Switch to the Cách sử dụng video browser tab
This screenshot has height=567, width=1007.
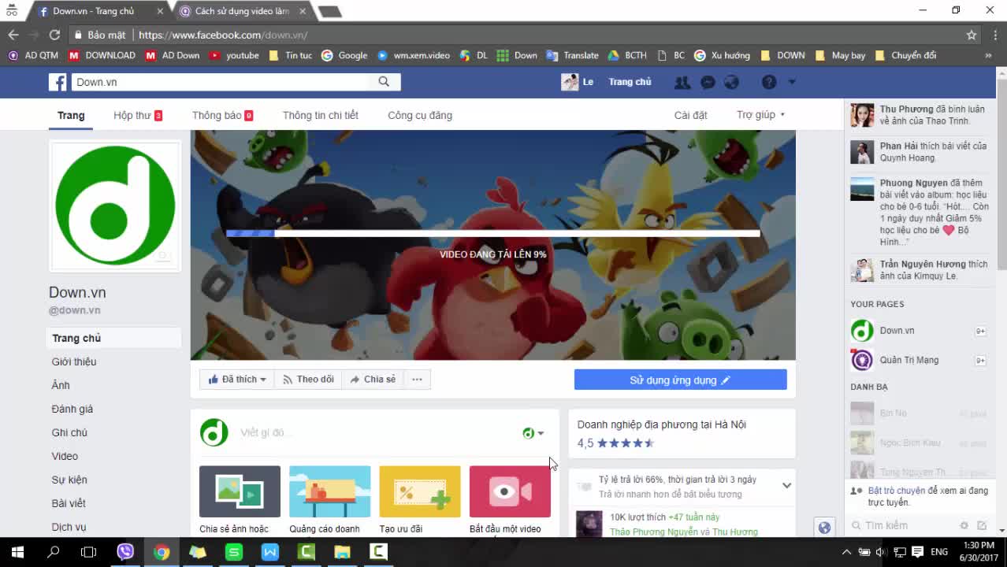click(240, 11)
